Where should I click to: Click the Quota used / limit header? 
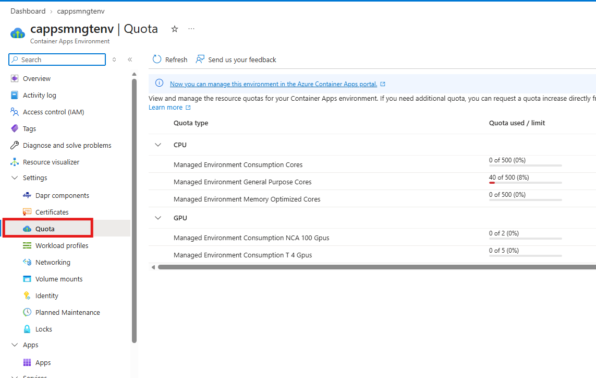pyautogui.click(x=517, y=123)
